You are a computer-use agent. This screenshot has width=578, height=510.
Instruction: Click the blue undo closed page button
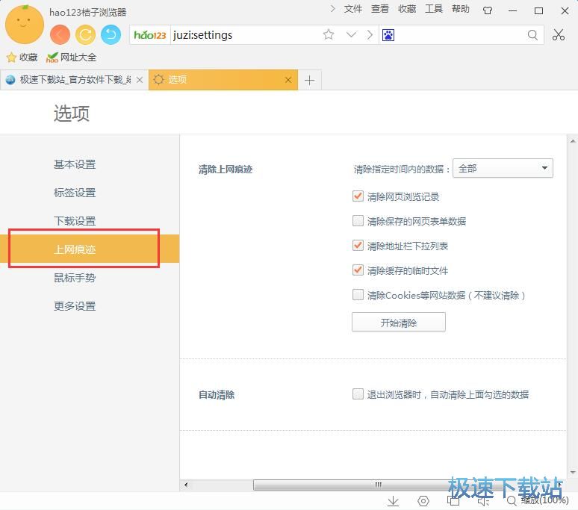point(111,34)
